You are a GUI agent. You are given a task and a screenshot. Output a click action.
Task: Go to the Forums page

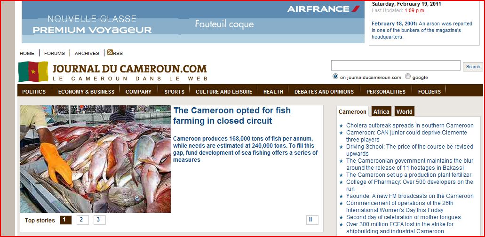coord(55,53)
